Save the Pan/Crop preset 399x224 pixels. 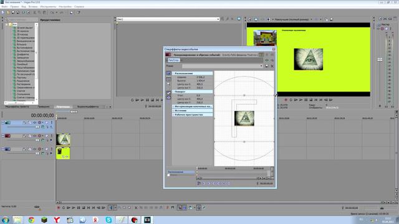[x=267, y=66]
